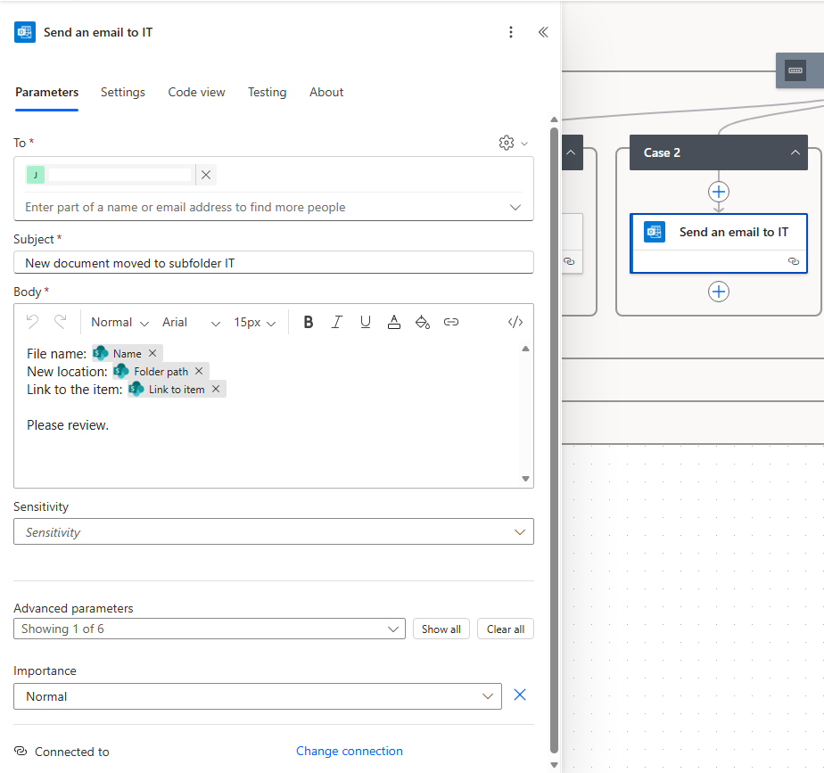Collapse the action panel with double chevron
Screen dimensions: 824x773
543,32
